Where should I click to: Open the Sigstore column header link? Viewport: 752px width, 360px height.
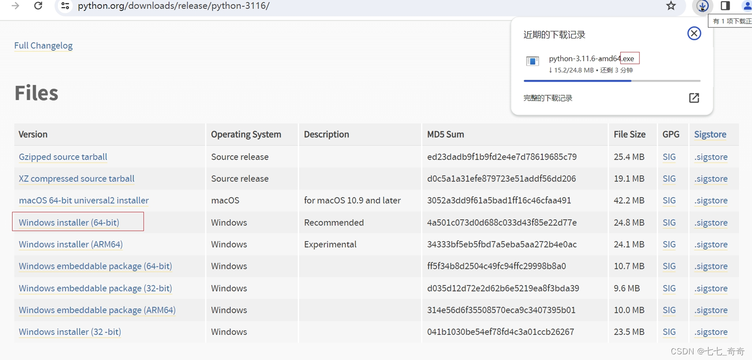[710, 134]
